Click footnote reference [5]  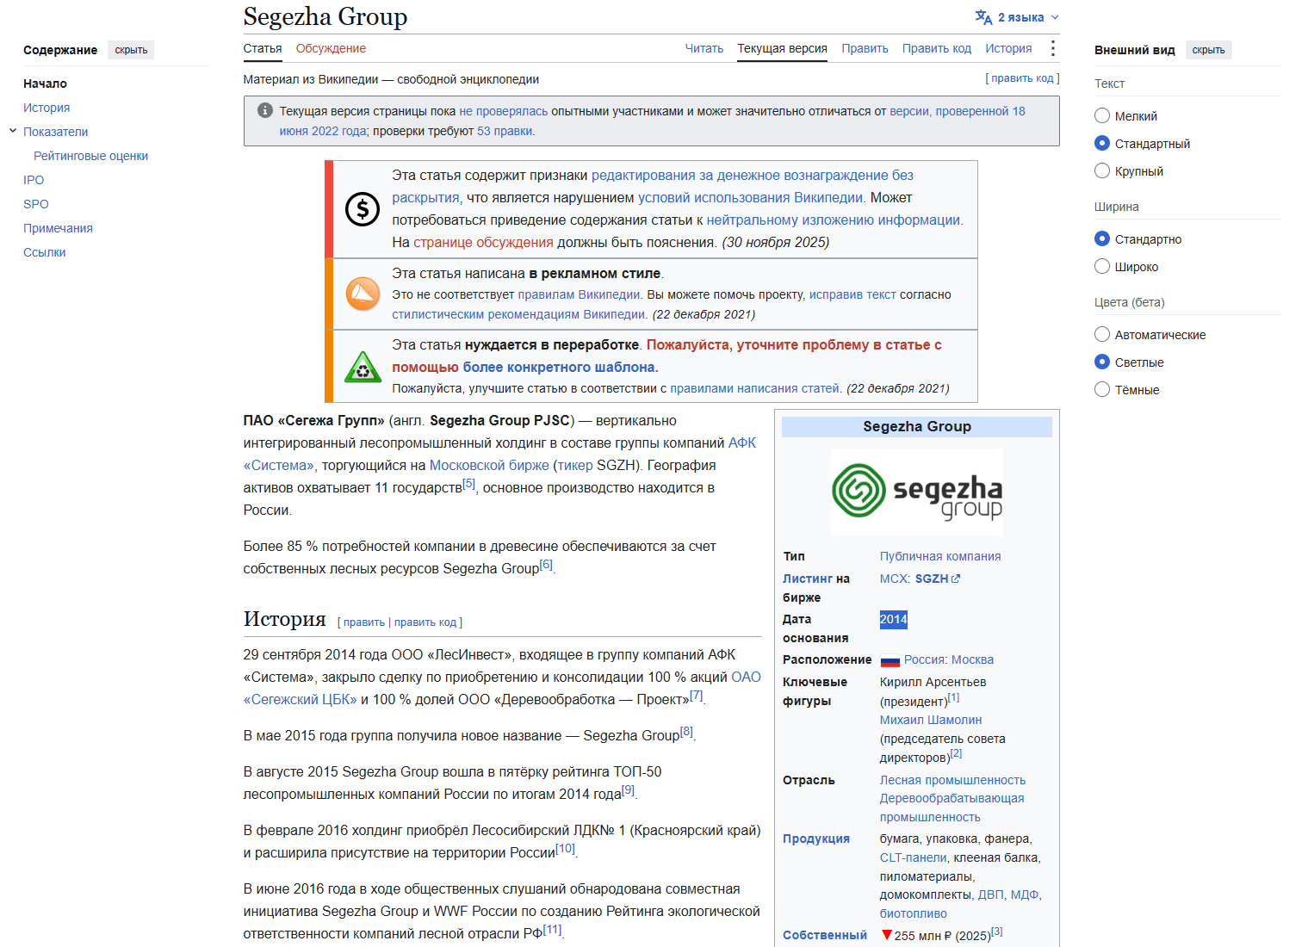click(x=468, y=484)
